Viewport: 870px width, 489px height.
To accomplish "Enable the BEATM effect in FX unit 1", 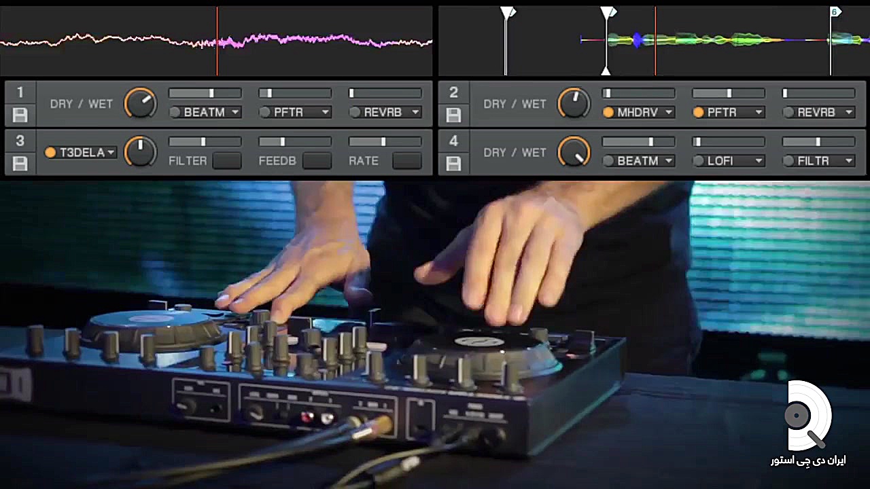I will coord(175,113).
